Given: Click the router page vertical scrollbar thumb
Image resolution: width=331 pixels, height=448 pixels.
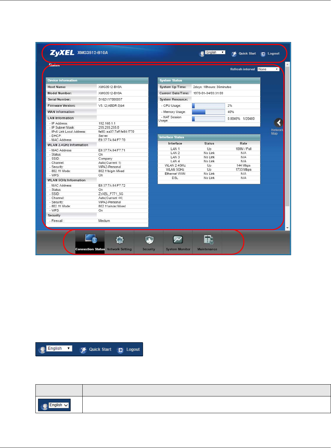Looking at the screenshot, I should click(287, 137).
